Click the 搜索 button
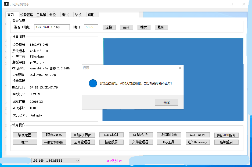 click(x=144, y=27)
